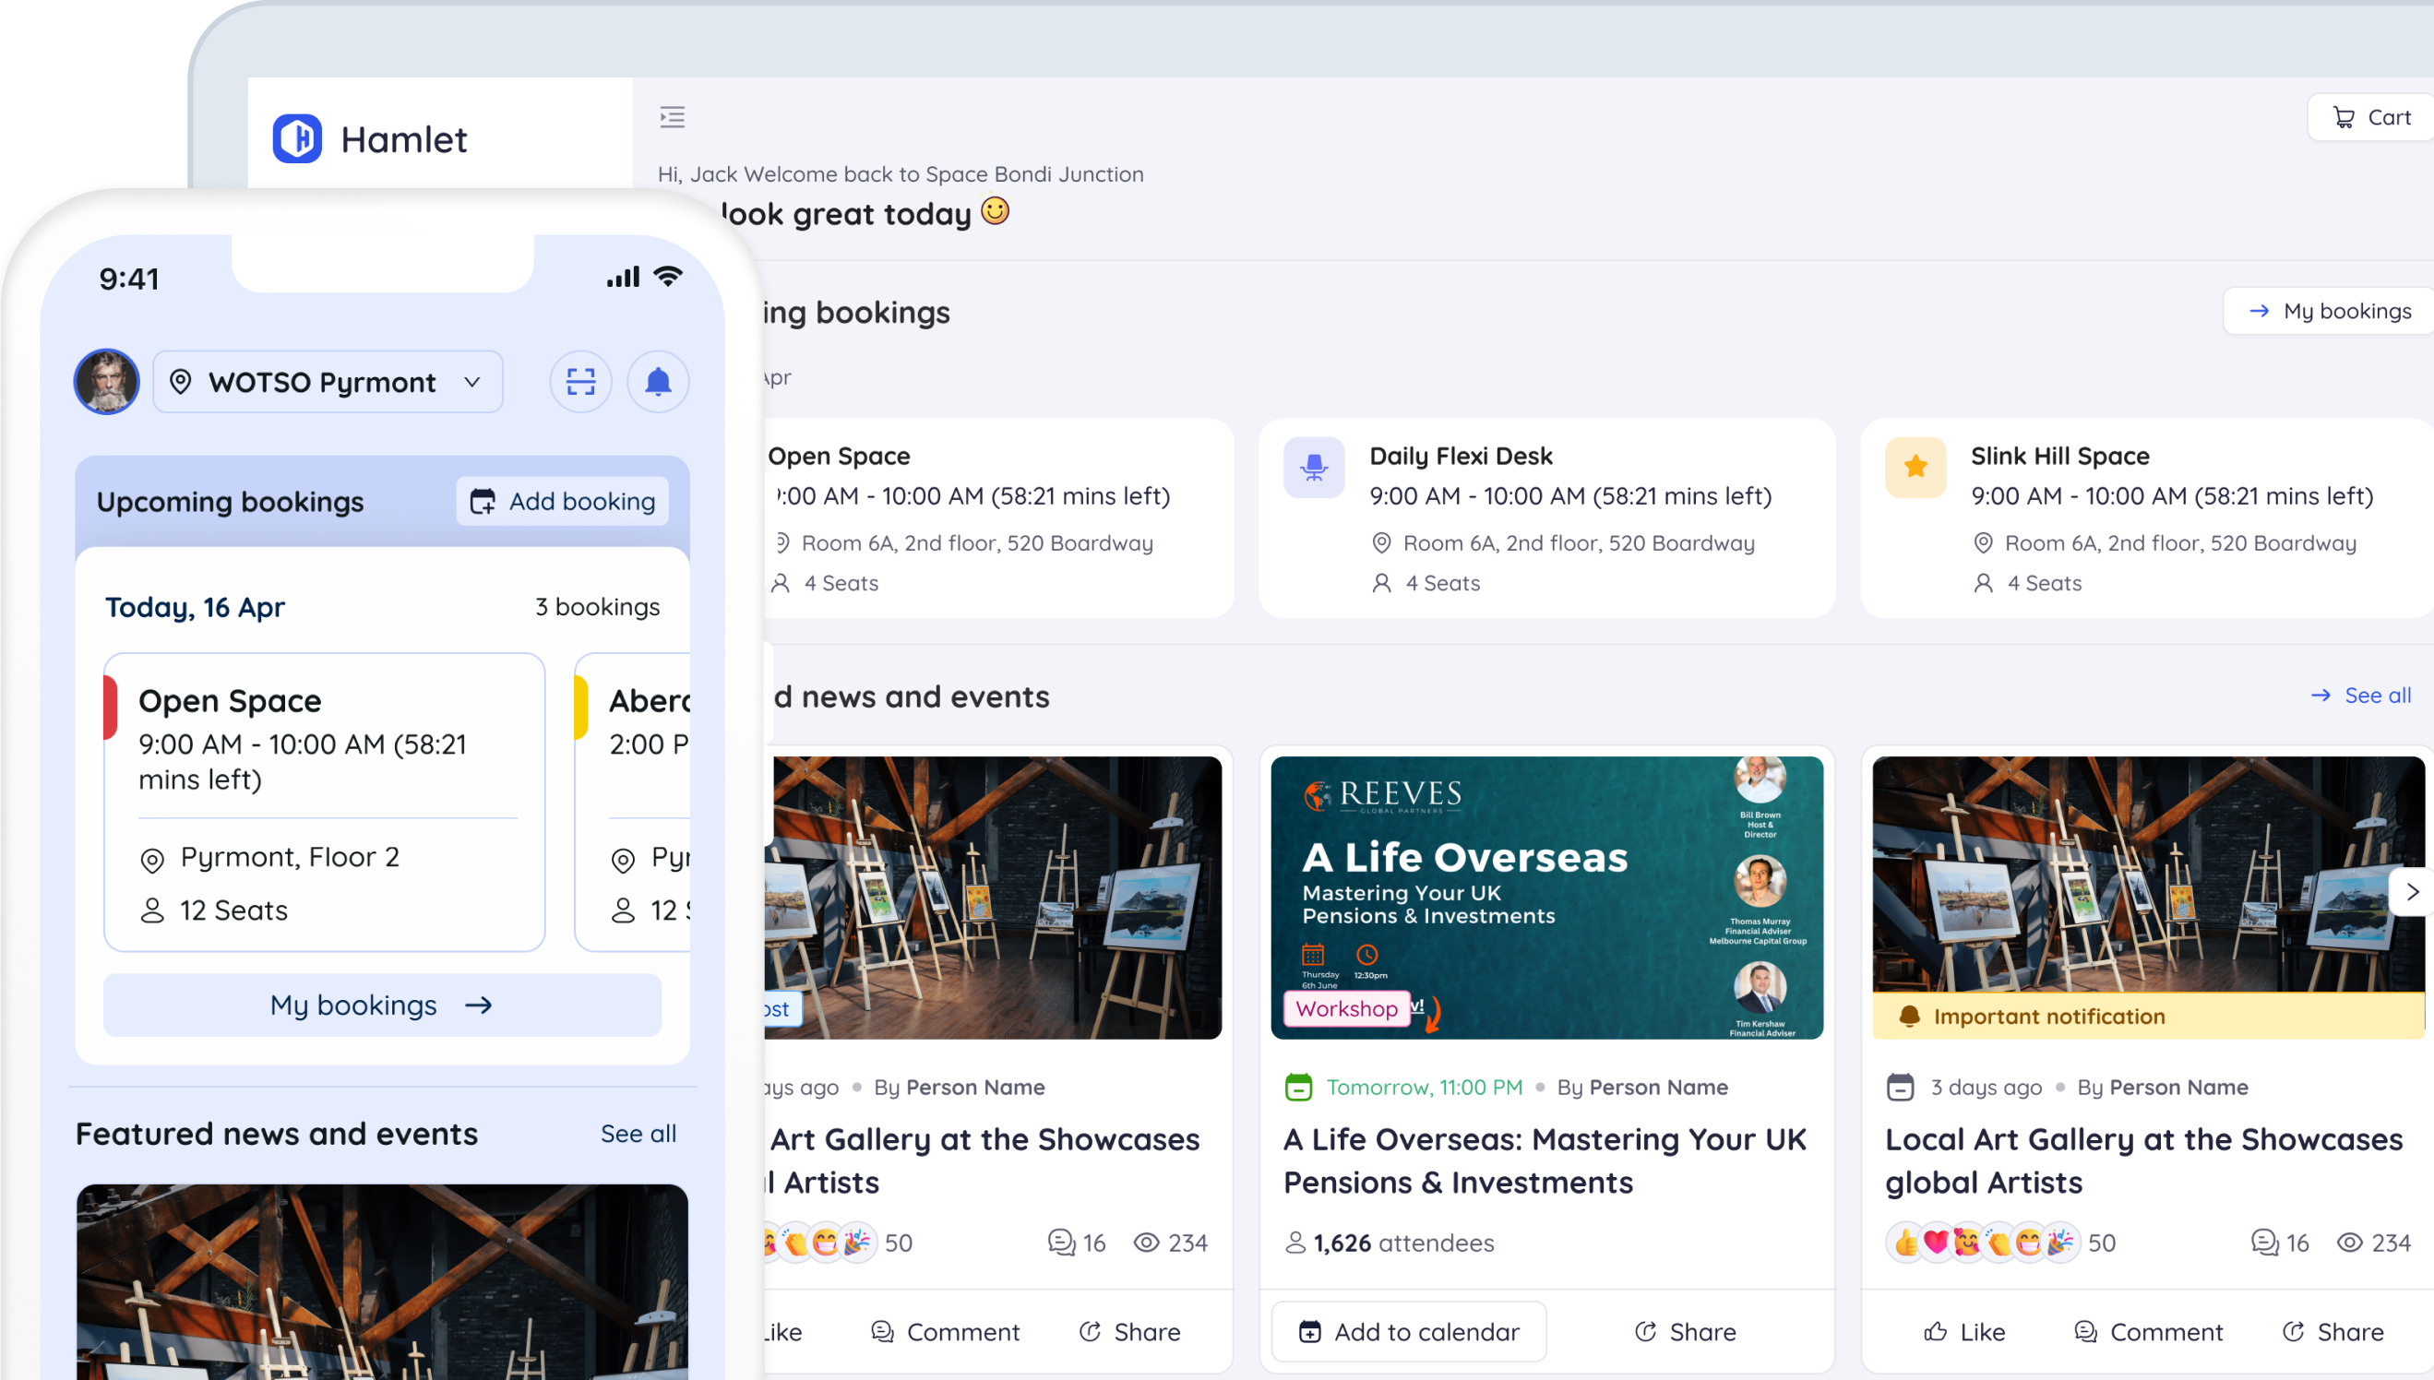Screen dimensions: 2434x1380
Task: Comment on the first Art Gallery post
Action: pos(945,1332)
